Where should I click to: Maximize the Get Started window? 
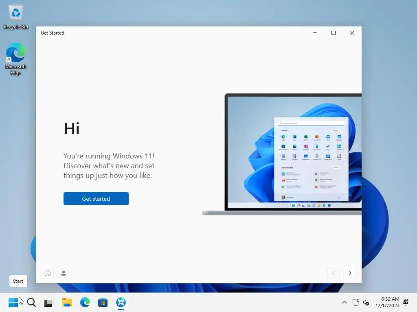click(334, 33)
